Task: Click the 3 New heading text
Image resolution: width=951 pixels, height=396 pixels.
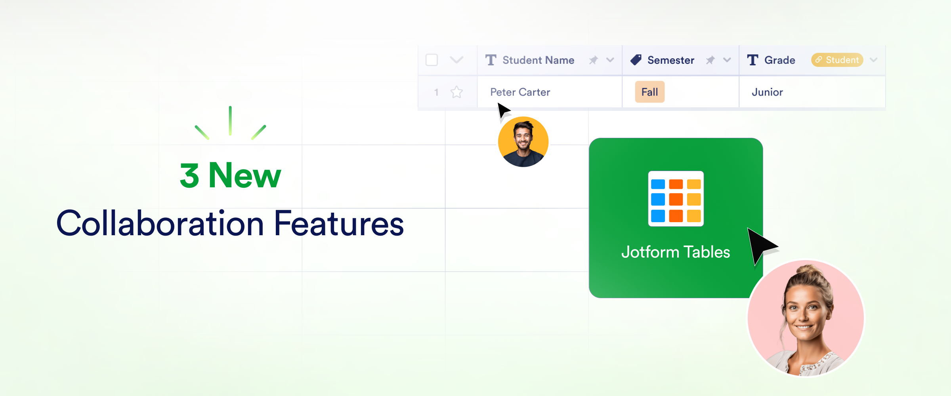Action: tap(230, 175)
